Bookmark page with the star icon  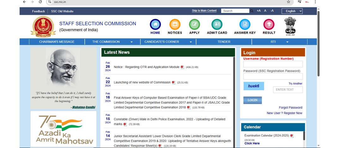tap(288, 2)
